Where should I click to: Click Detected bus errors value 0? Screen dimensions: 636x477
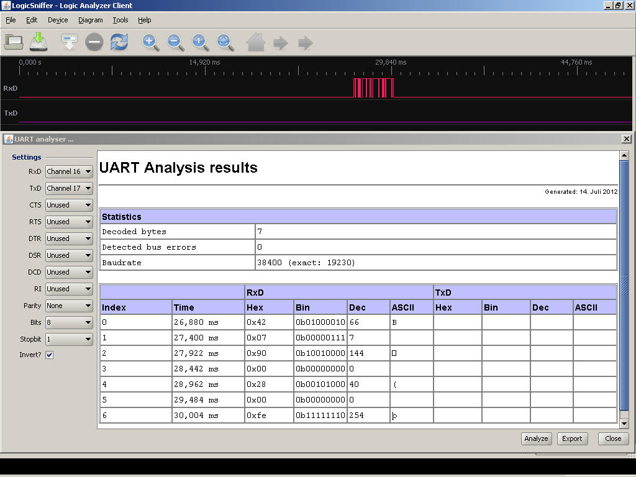coord(436,247)
